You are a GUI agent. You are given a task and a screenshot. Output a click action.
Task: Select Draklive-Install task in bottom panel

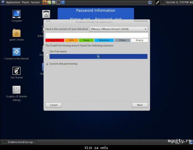coord(19,142)
